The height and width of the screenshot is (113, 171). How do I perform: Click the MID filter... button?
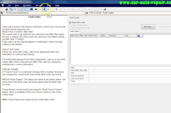click(x=148, y=27)
